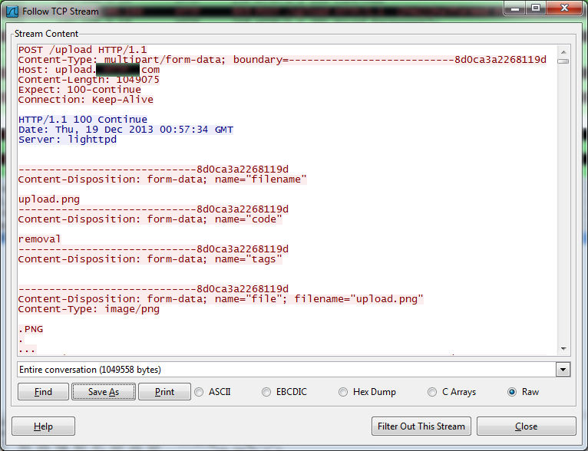This screenshot has height=451, width=588.
Task: Click the stream content scrollbar thumb
Action: pyautogui.click(x=563, y=61)
